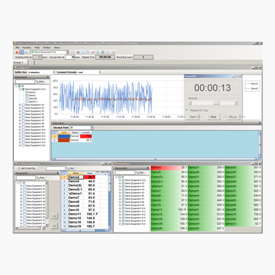The width and height of the screenshot is (275, 275).
Task: Click the Saving Interval input field
Action: click(x=70, y=57)
